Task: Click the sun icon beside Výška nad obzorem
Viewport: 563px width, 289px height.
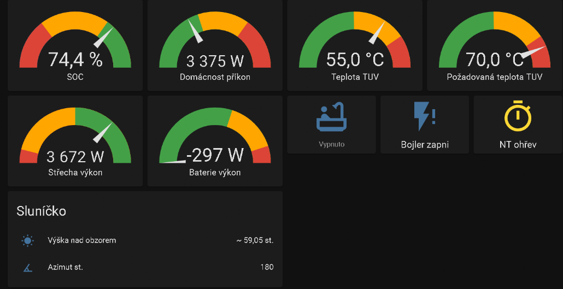Action: tap(28, 240)
